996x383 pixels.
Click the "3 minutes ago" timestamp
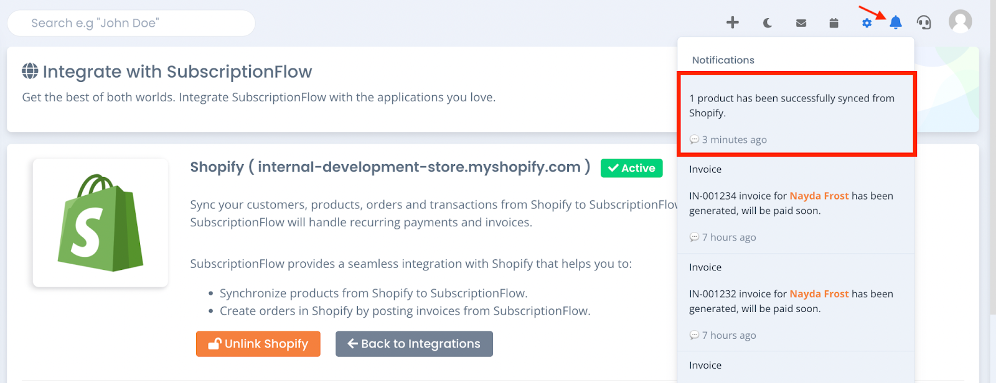click(735, 140)
